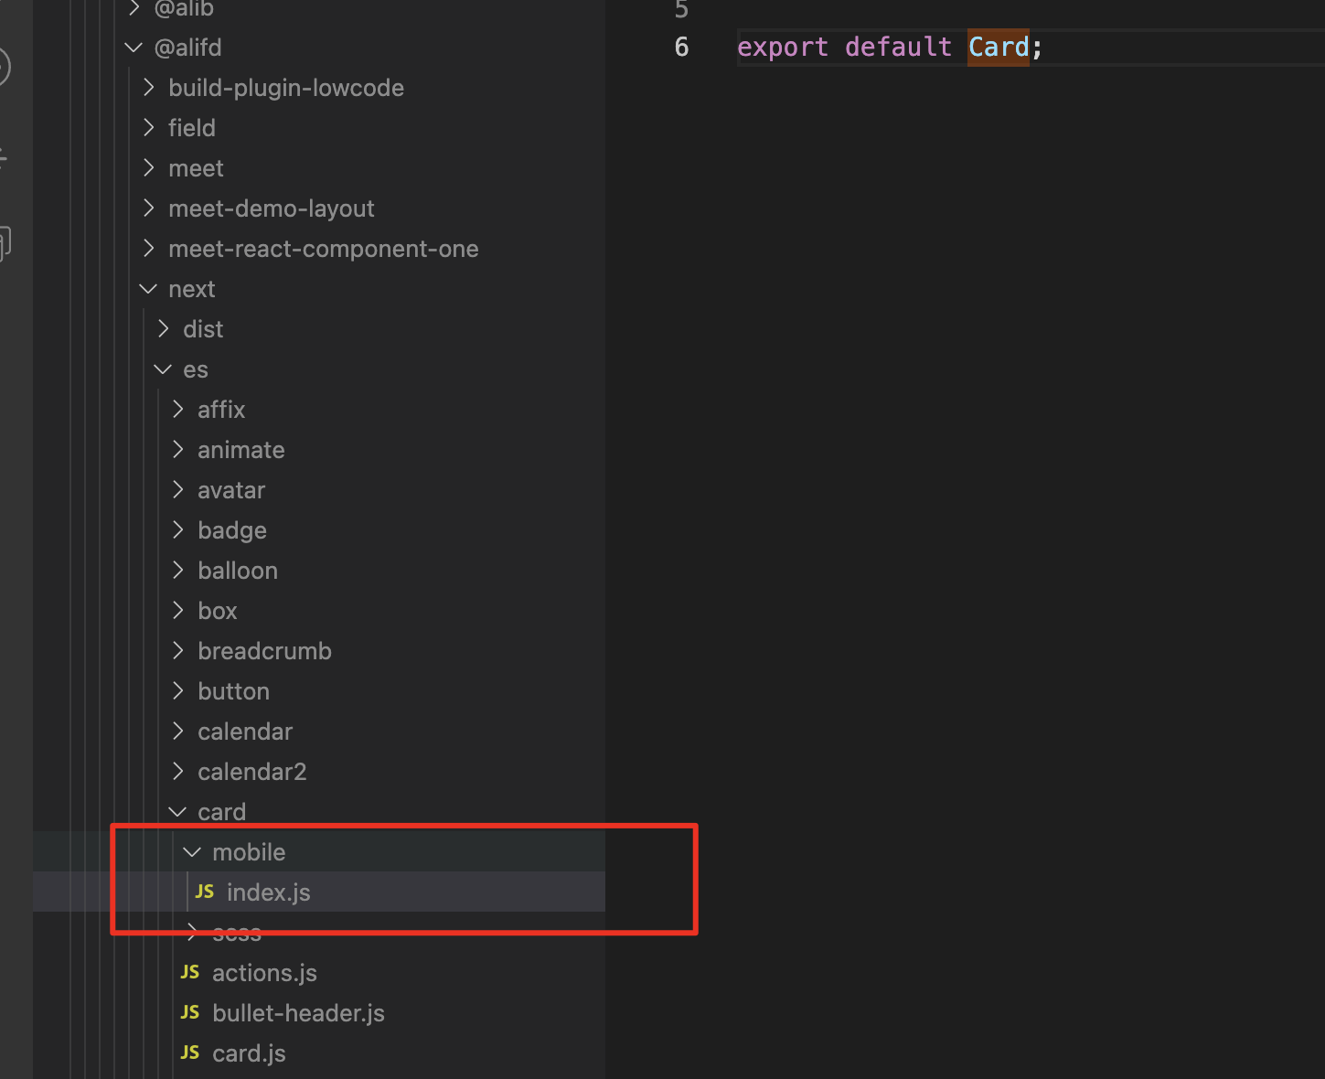Expand the balloon folder chevron
1325x1079 pixels.
click(177, 571)
